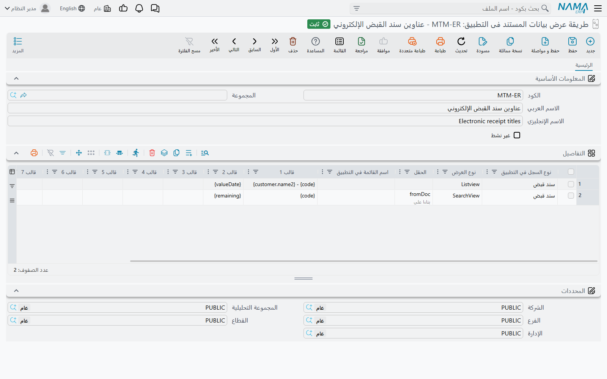Open column menu for قالب 1

coord(248,172)
